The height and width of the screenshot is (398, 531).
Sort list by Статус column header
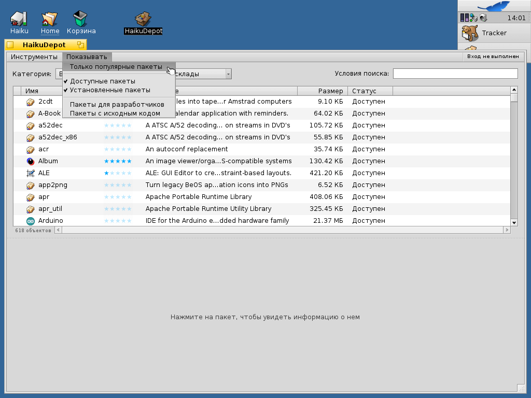pos(370,91)
